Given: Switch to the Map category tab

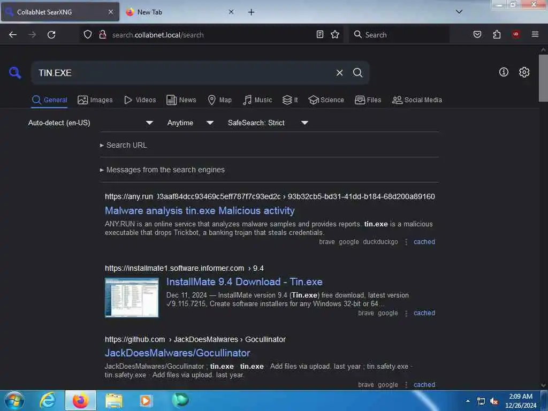Looking at the screenshot, I should [220, 100].
